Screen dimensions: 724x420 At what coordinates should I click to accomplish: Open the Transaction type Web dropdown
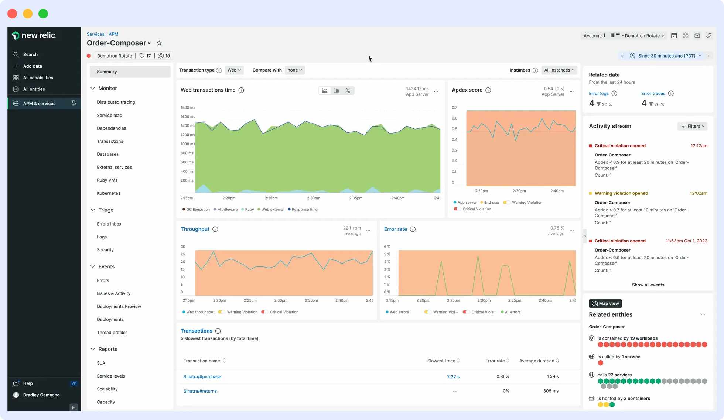(234, 70)
